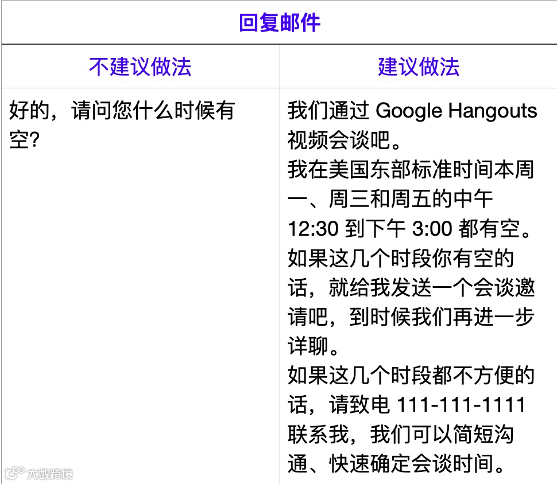
Task: Click the line 详聊。
Action: pos(314,346)
